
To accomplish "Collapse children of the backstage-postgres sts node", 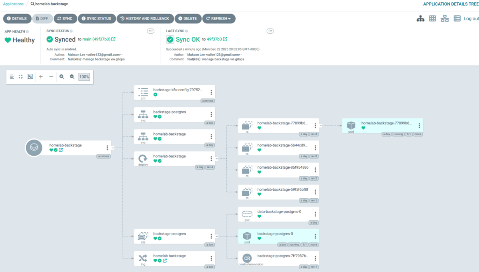I will pyautogui.click(x=217, y=236).
